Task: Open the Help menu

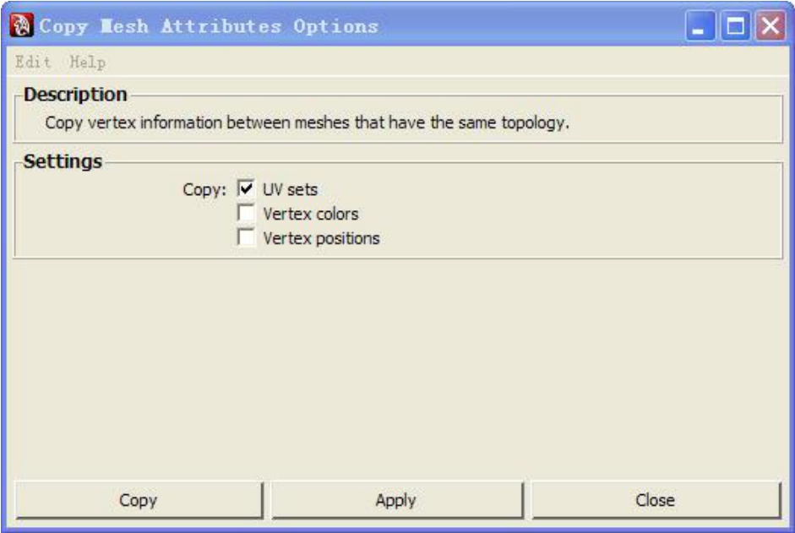Action: click(x=88, y=63)
